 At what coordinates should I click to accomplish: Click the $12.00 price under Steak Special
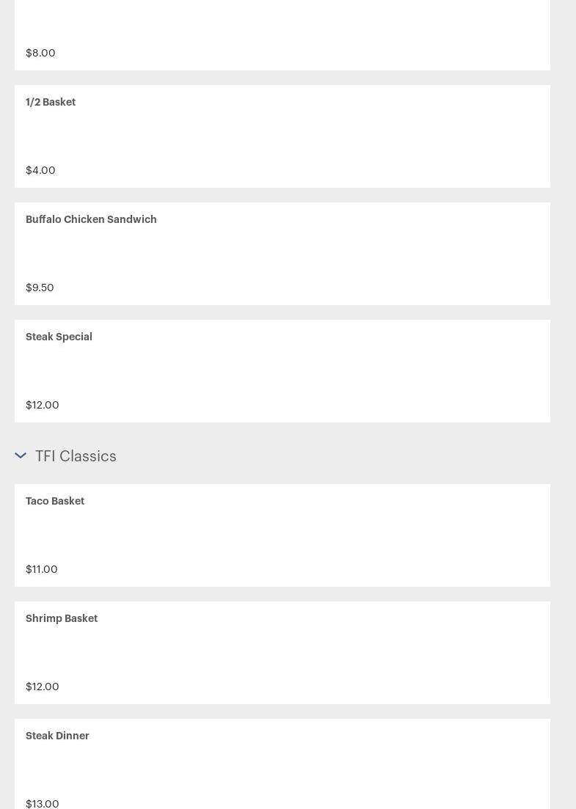pos(42,405)
